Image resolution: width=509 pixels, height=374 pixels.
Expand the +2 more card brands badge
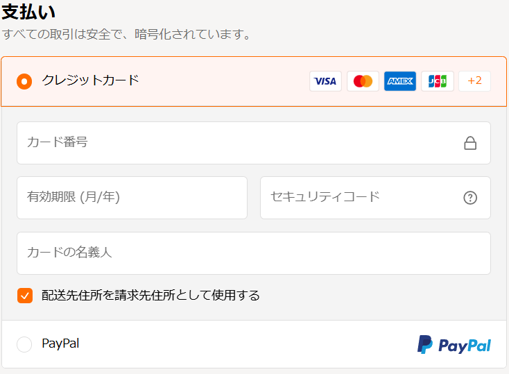click(x=474, y=81)
